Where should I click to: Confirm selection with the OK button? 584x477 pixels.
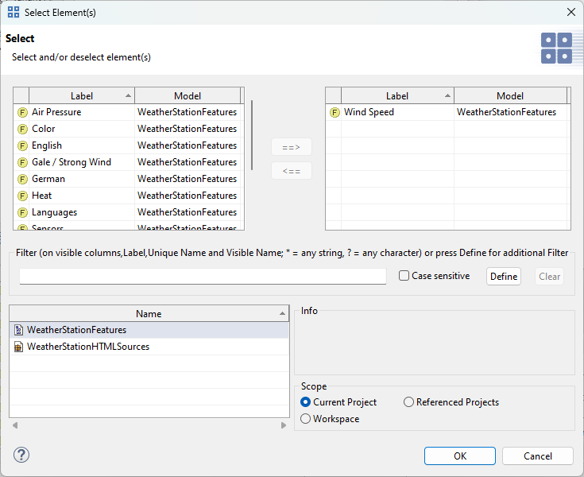(460, 456)
